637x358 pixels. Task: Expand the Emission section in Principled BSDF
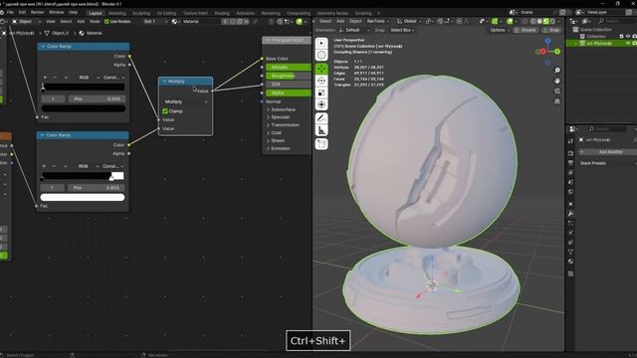[279, 148]
